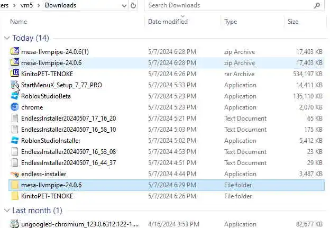The image size is (330, 228).
Task: Select the chrome file name
Action: [x=32, y=107]
